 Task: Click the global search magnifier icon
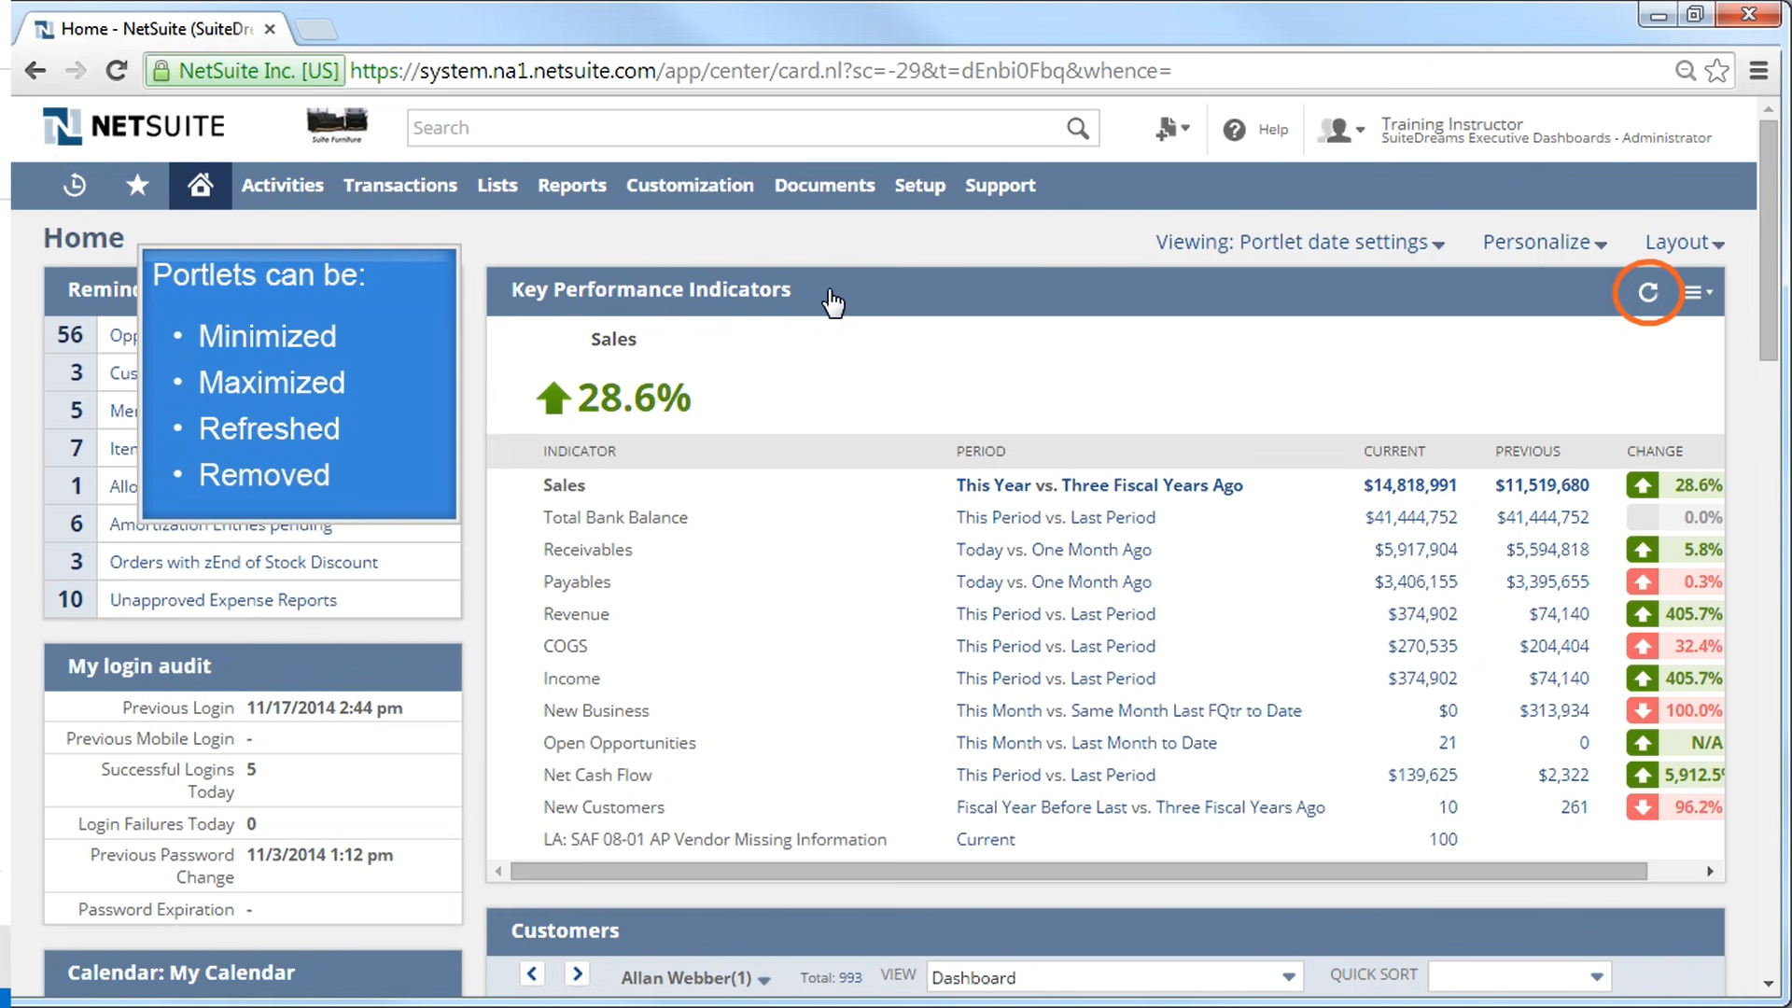[x=1077, y=128]
